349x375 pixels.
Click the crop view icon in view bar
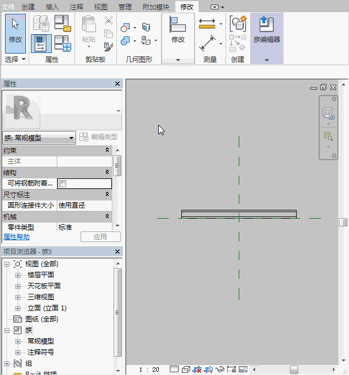(231, 369)
